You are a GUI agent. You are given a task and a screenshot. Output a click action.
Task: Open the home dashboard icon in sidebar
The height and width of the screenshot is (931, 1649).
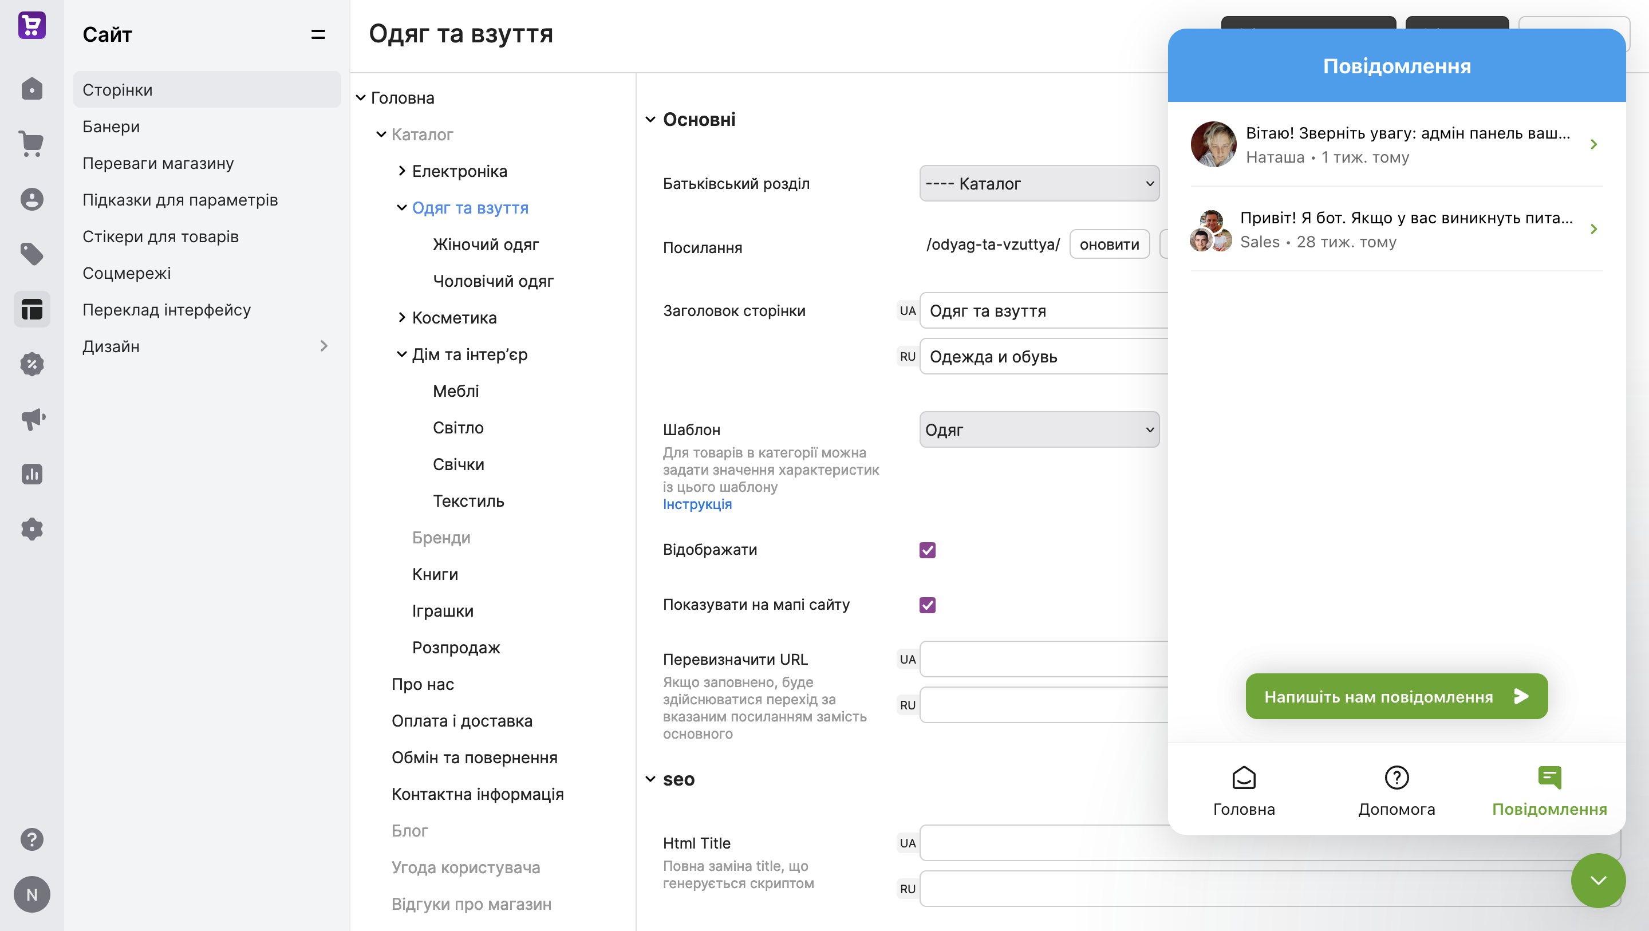click(x=31, y=89)
